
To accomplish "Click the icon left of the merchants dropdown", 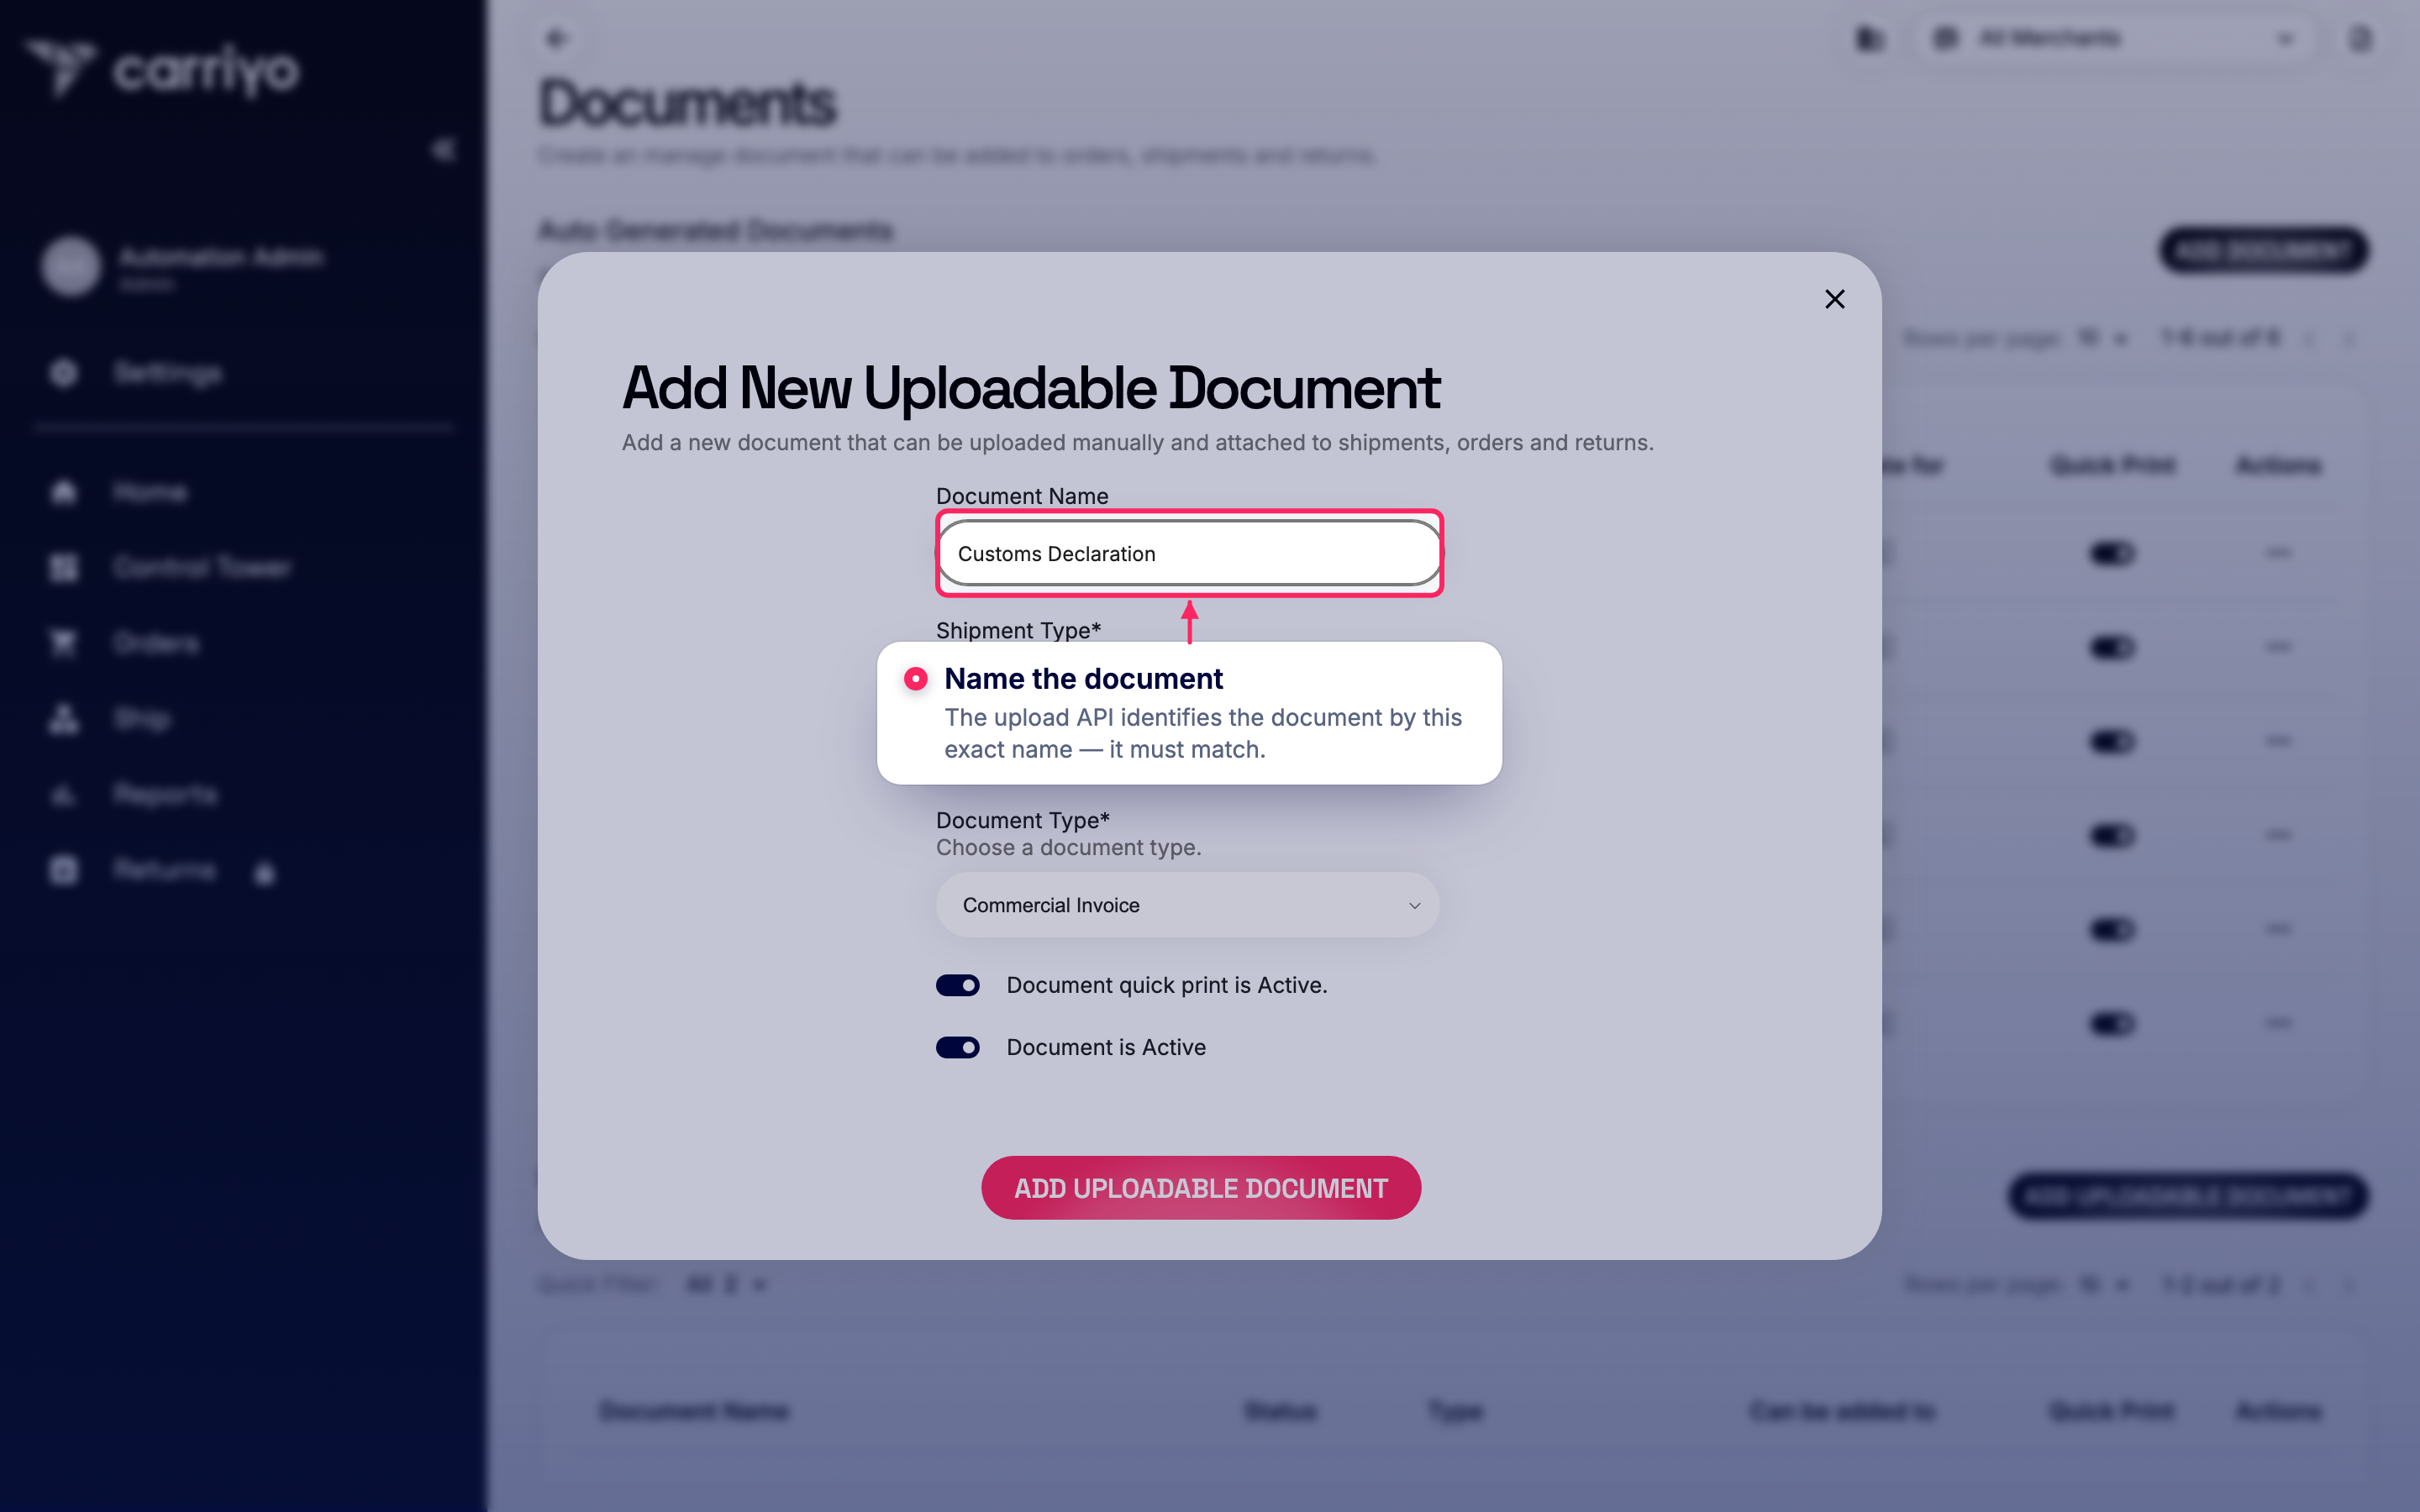I will (x=1869, y=38).
